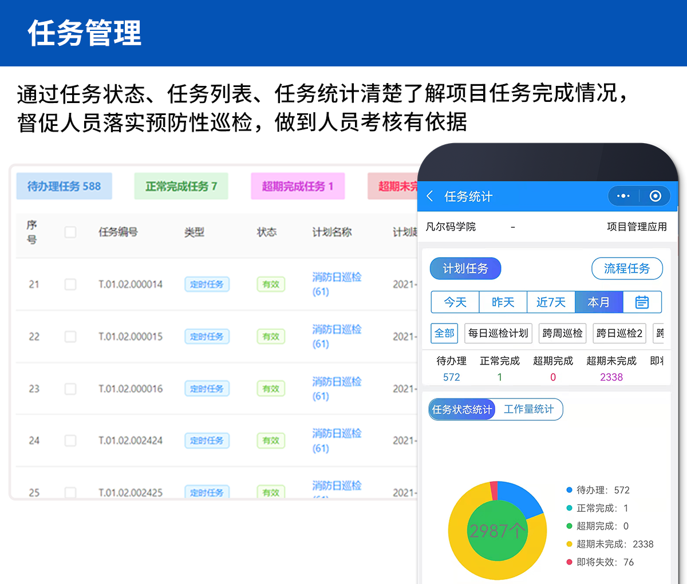Filter by 每日巡检计划 plan
This screenshot has height=584, width=687.
click(x=498, y=333)
